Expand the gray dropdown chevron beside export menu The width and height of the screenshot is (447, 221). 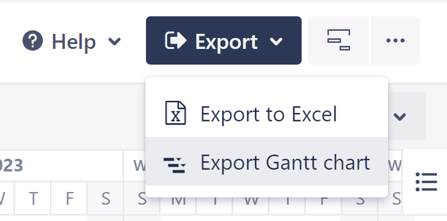tap(400, 116)
